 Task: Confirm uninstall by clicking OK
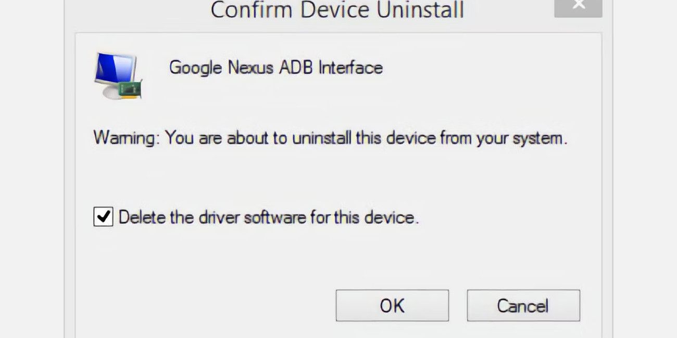coord(392,306)
